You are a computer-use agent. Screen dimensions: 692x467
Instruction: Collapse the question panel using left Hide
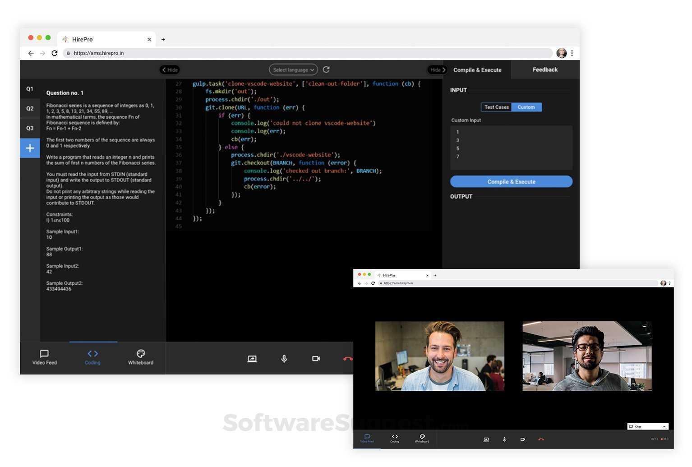click(x=170, y=70)
